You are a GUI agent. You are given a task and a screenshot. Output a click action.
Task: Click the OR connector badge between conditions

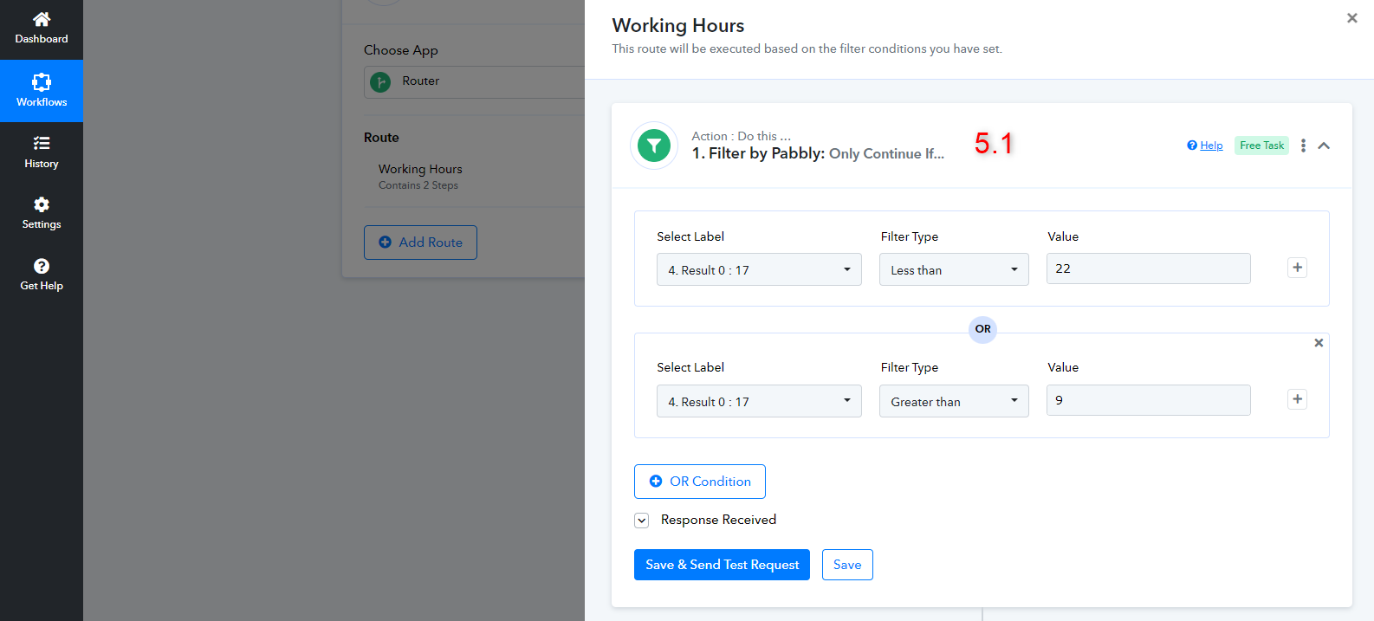[982, 329]
